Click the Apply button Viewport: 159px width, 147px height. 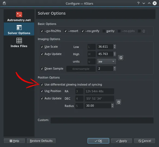tap(121, 141)
